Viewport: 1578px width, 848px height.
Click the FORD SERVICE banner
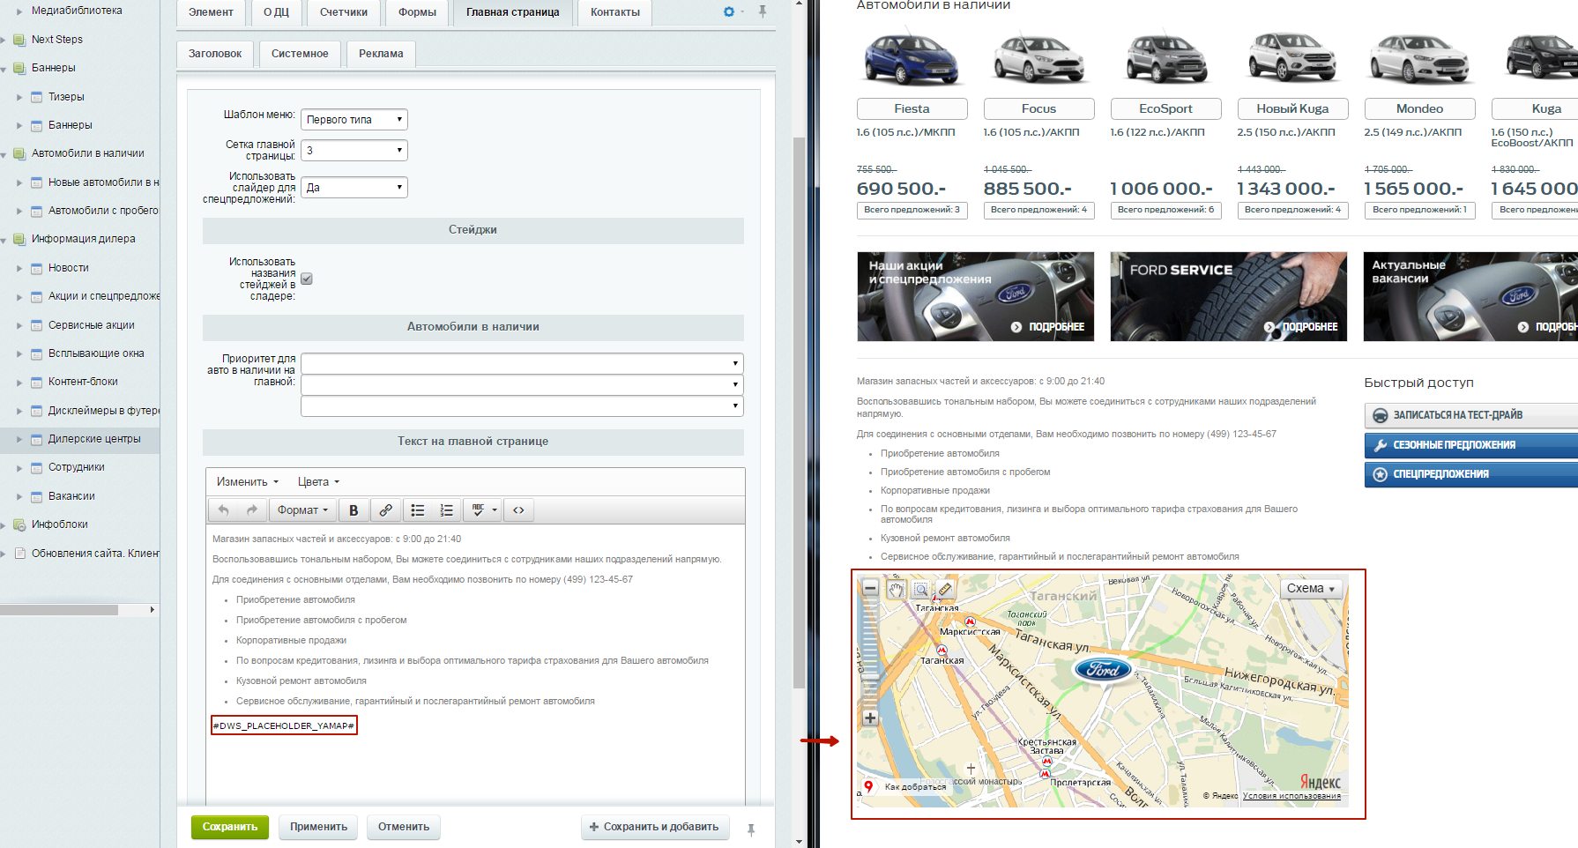[x=1228, y=297]
